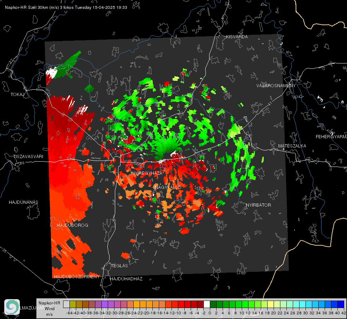Click the m/s unit label
Image resolution: width=347 pixels, height=319 pixels.
49,314
